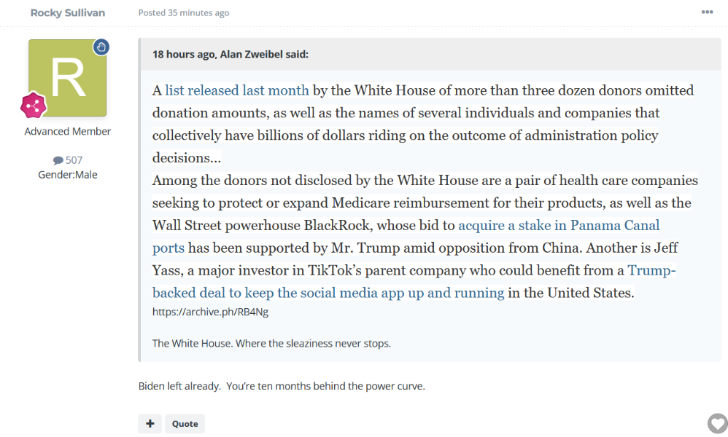The width and height of the screenshot is (728, 437).
Task: Open the 'list released last month' link
Action: tap(237, 90)
